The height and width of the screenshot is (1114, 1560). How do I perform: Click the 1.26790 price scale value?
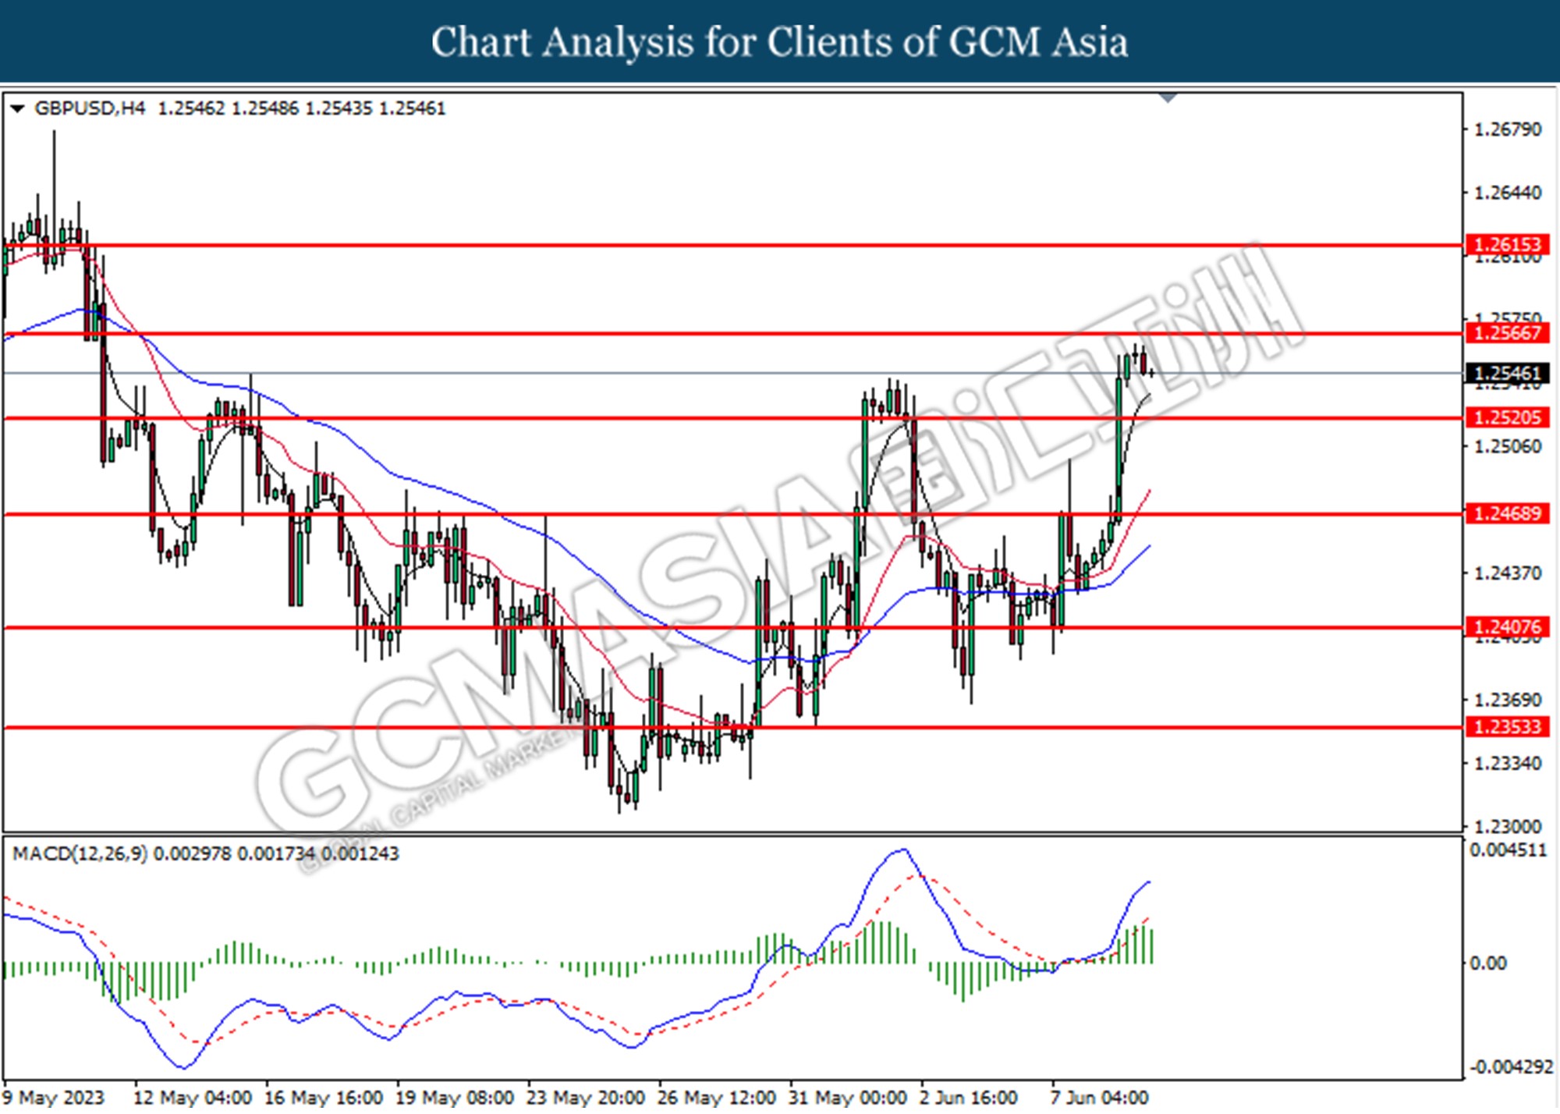tap(1507, 129)
